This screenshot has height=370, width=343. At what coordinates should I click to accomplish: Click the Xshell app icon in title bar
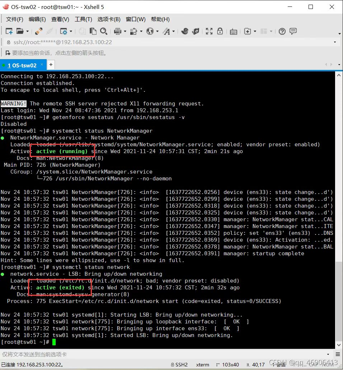(6, 7)
